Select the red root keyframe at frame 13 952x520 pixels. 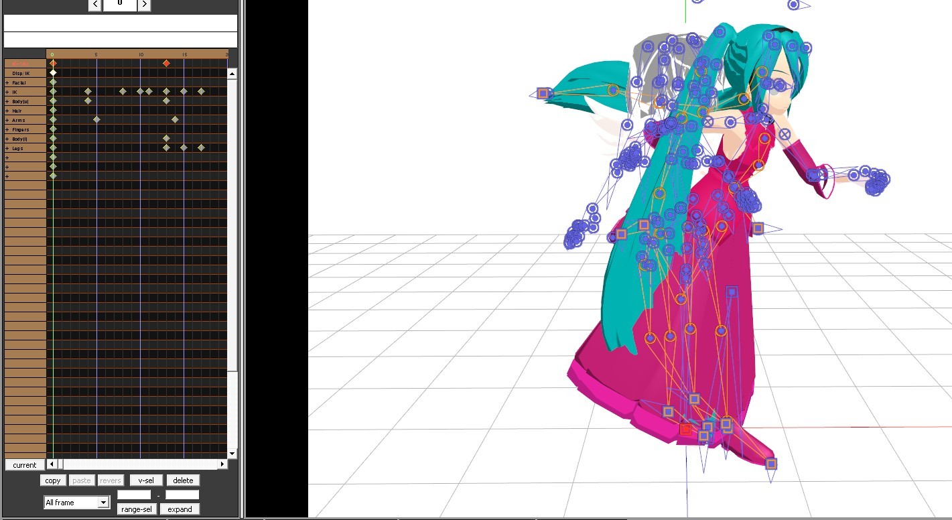coord(166,63)
